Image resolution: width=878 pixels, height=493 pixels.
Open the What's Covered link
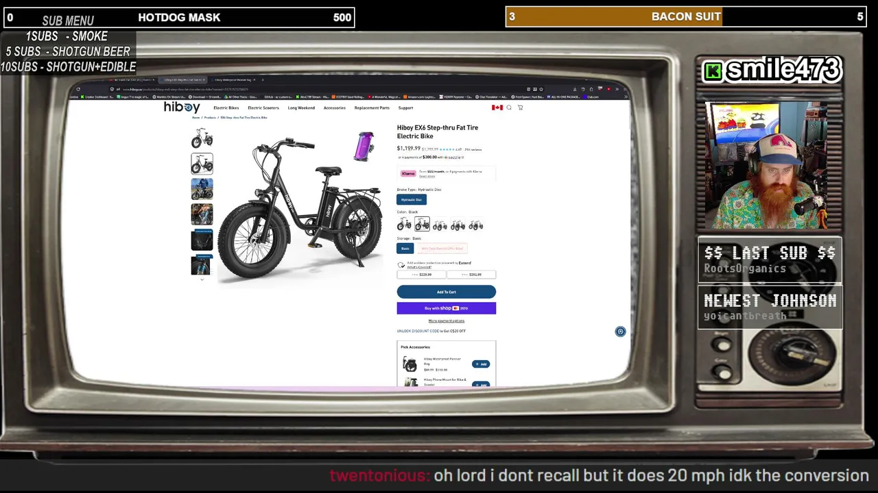(x=419, y=267)
